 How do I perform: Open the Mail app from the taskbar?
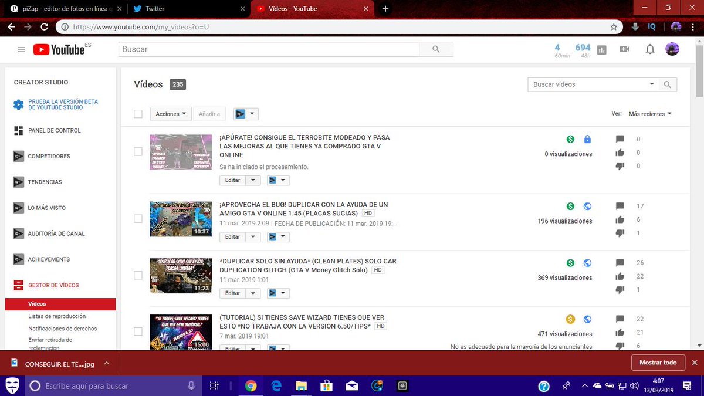(351, 385)
